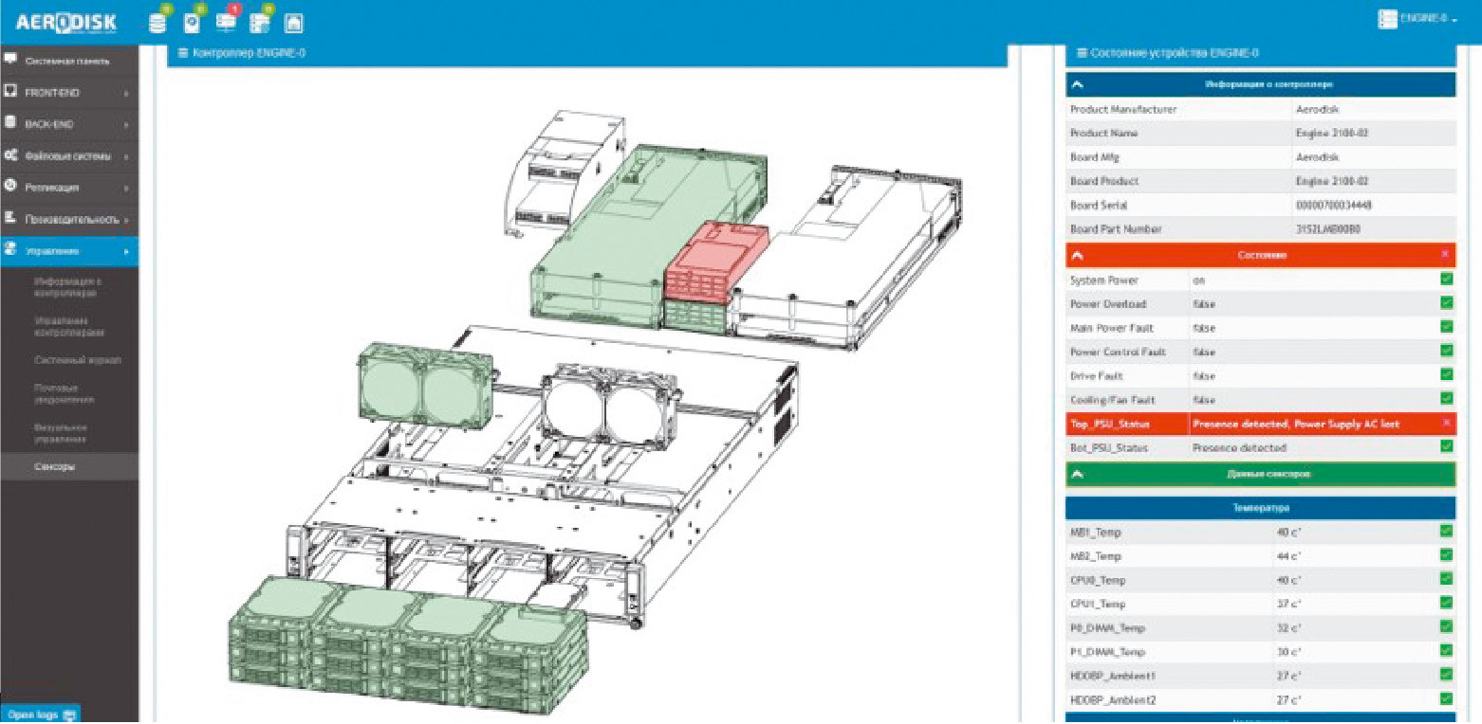Collapse the red Состояние section
The height and width of the screenshot is (724, 1482).
(1078, 256)
